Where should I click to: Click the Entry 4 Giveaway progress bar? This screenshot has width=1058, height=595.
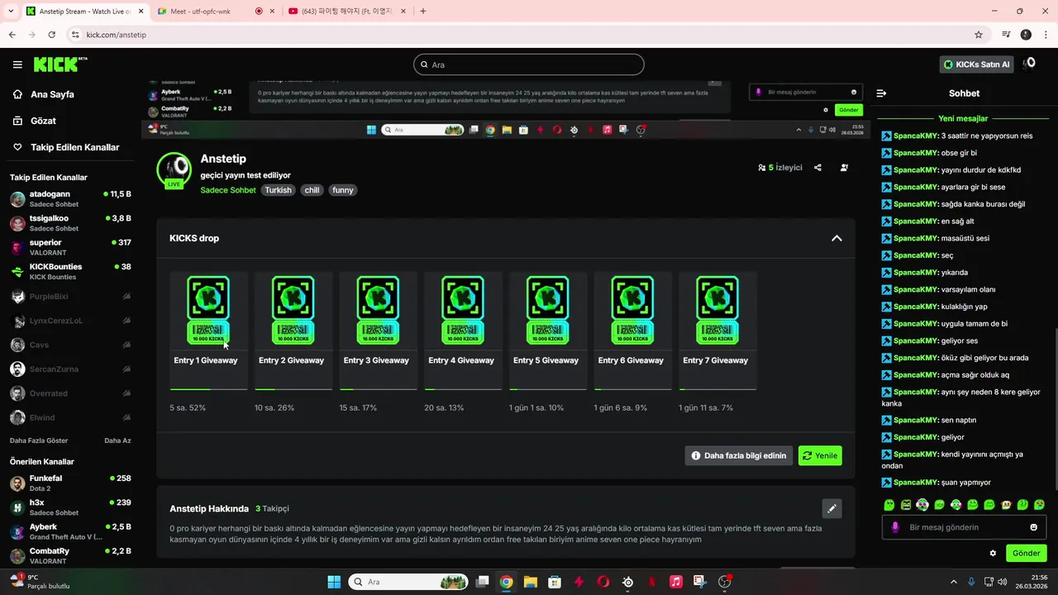463,389
